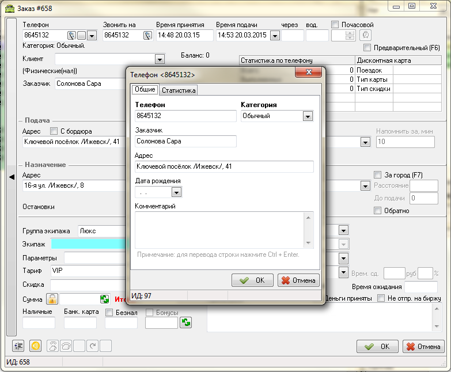Click the green refresh icon beside Бонусы field
Image resolution: width=451 pixels, height=372 pixels.
click(185, 322)
